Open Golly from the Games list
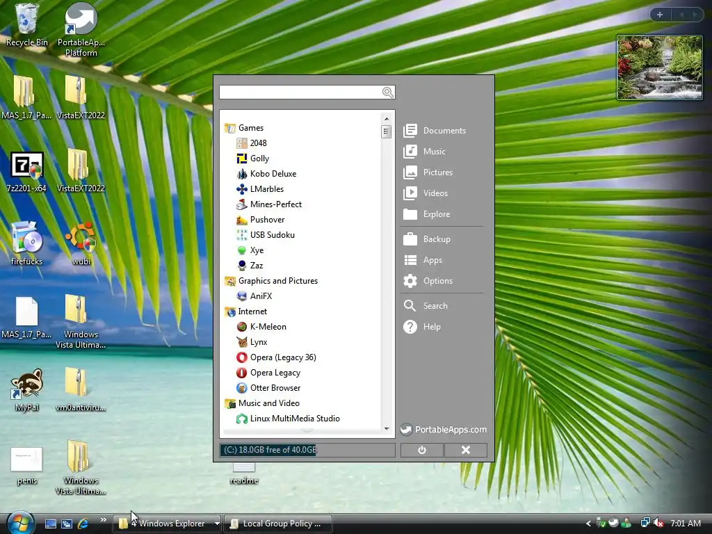Image resolution: width=712 pixels, height=534 pixels. click(x=253, y=159)
